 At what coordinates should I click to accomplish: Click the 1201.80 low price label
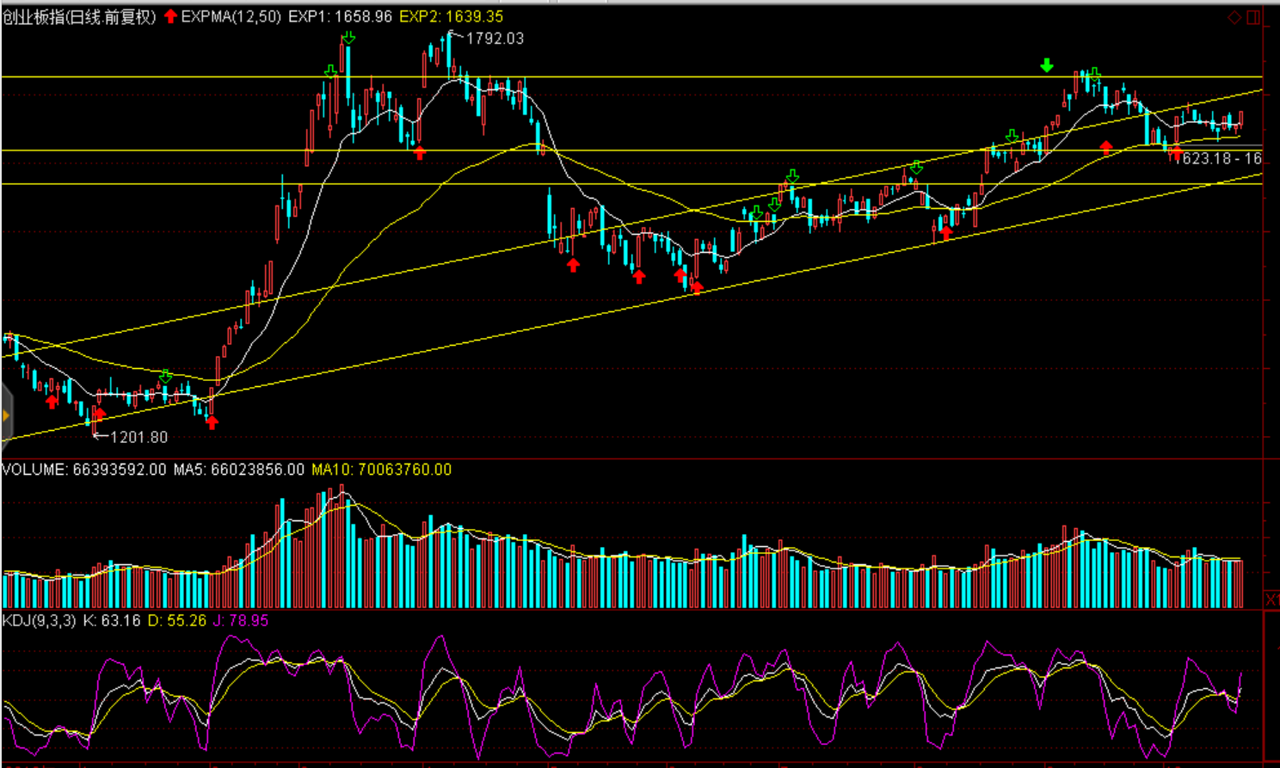138,437
